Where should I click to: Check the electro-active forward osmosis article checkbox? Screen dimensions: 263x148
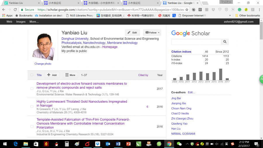(32, 88)
